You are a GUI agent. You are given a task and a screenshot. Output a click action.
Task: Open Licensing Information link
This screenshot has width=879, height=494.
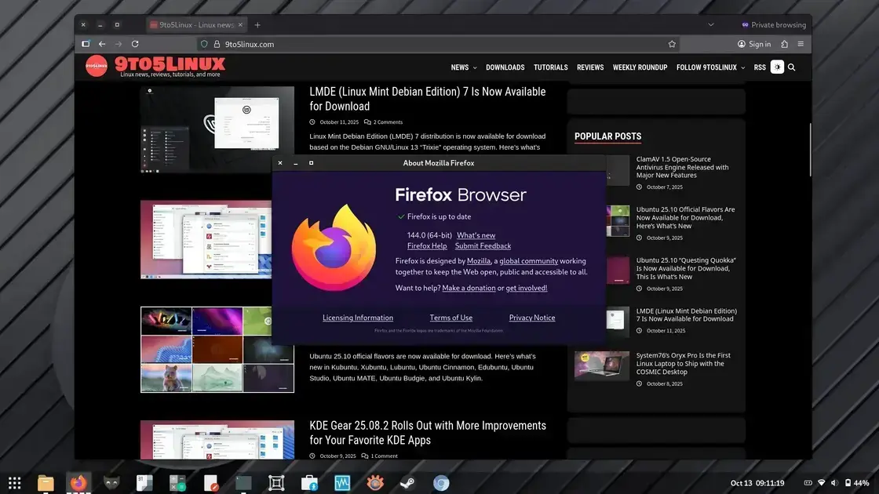coord(358,318)
